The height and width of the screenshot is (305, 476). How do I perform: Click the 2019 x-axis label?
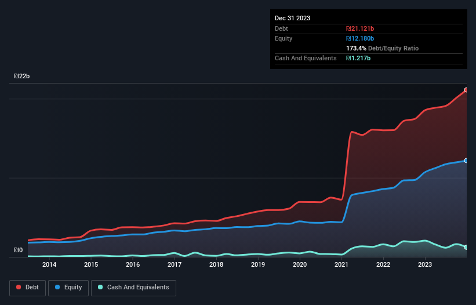point(258,264)
